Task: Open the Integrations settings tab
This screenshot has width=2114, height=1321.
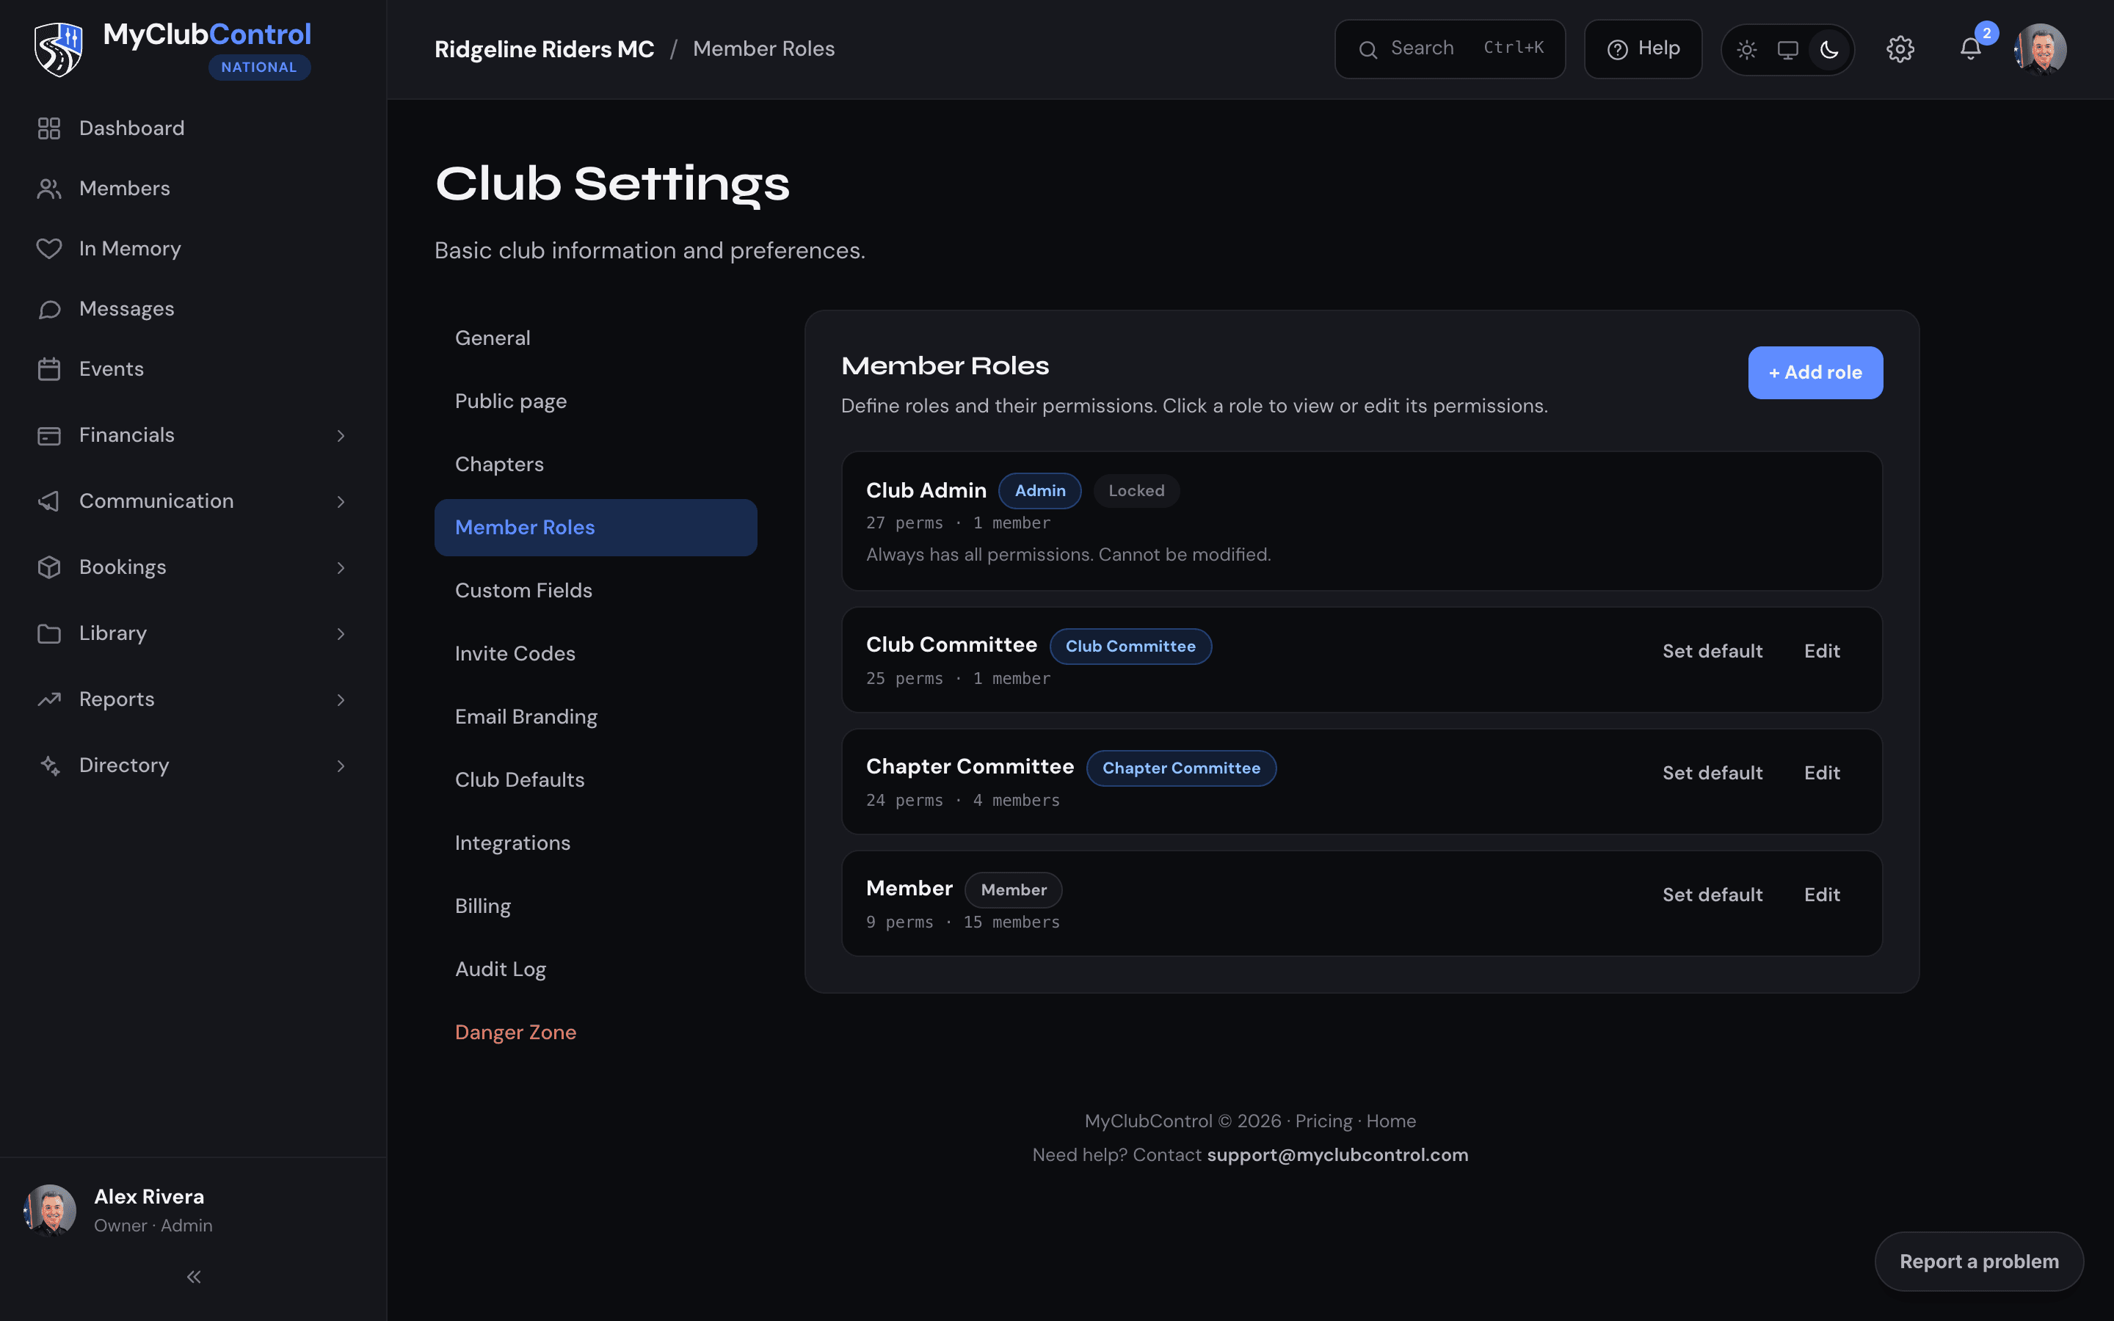Action: click(596, 843)
